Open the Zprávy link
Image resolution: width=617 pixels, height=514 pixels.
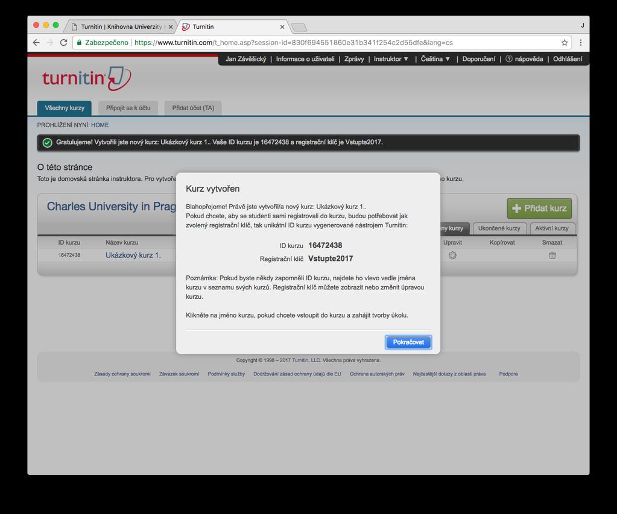[354, 59]
